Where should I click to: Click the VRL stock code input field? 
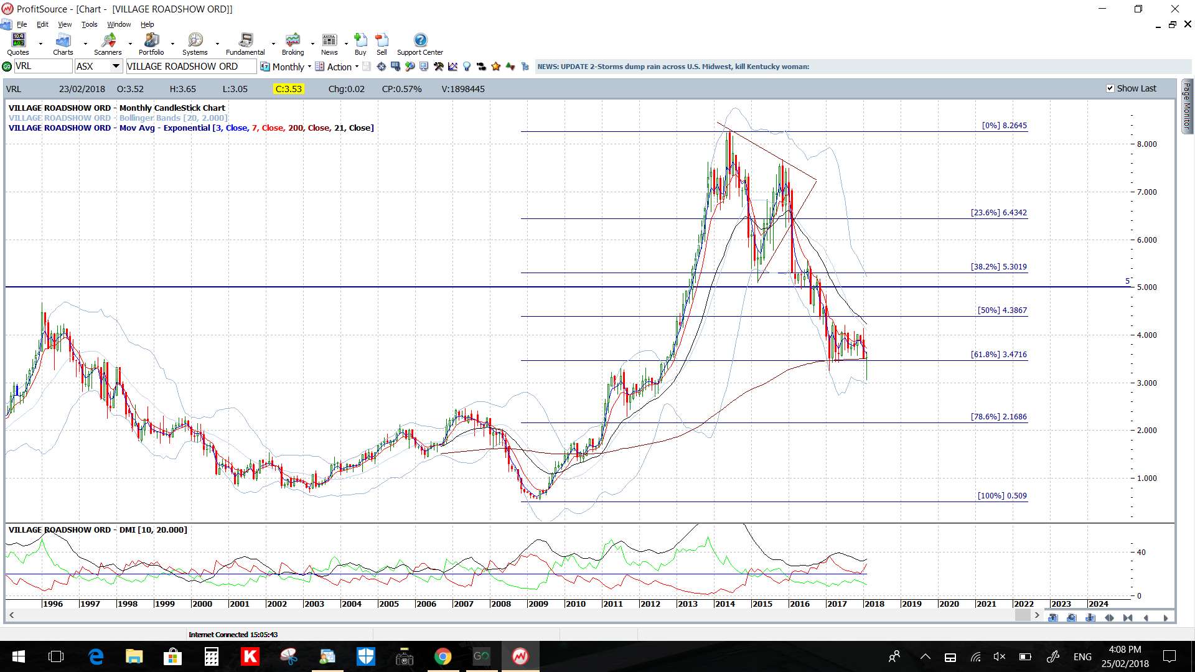click(x=43, y=66)
